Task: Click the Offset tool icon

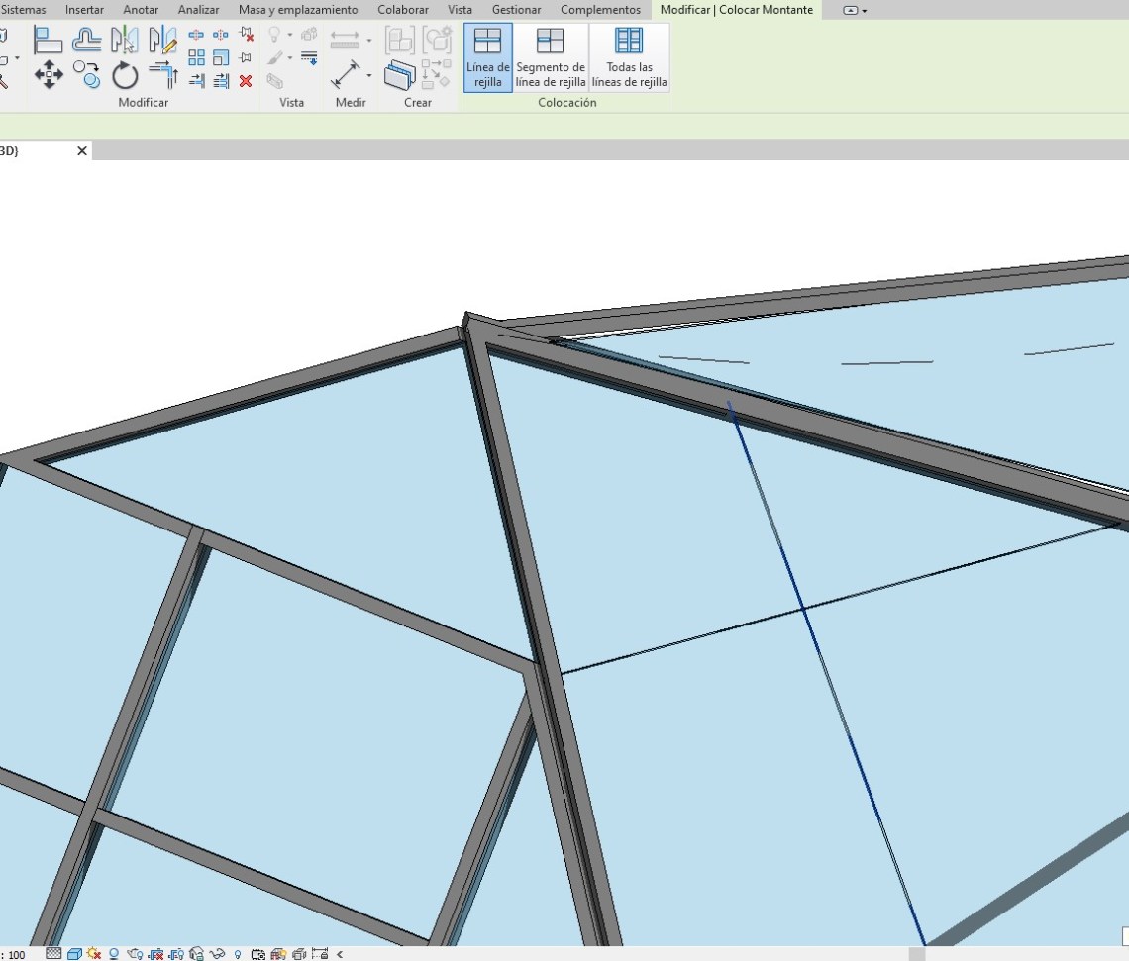Action: (x=87, y=41)
